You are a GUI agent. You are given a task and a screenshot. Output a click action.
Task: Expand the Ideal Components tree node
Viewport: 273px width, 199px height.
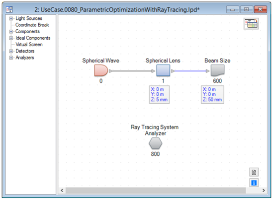click(x=11, y=38)
